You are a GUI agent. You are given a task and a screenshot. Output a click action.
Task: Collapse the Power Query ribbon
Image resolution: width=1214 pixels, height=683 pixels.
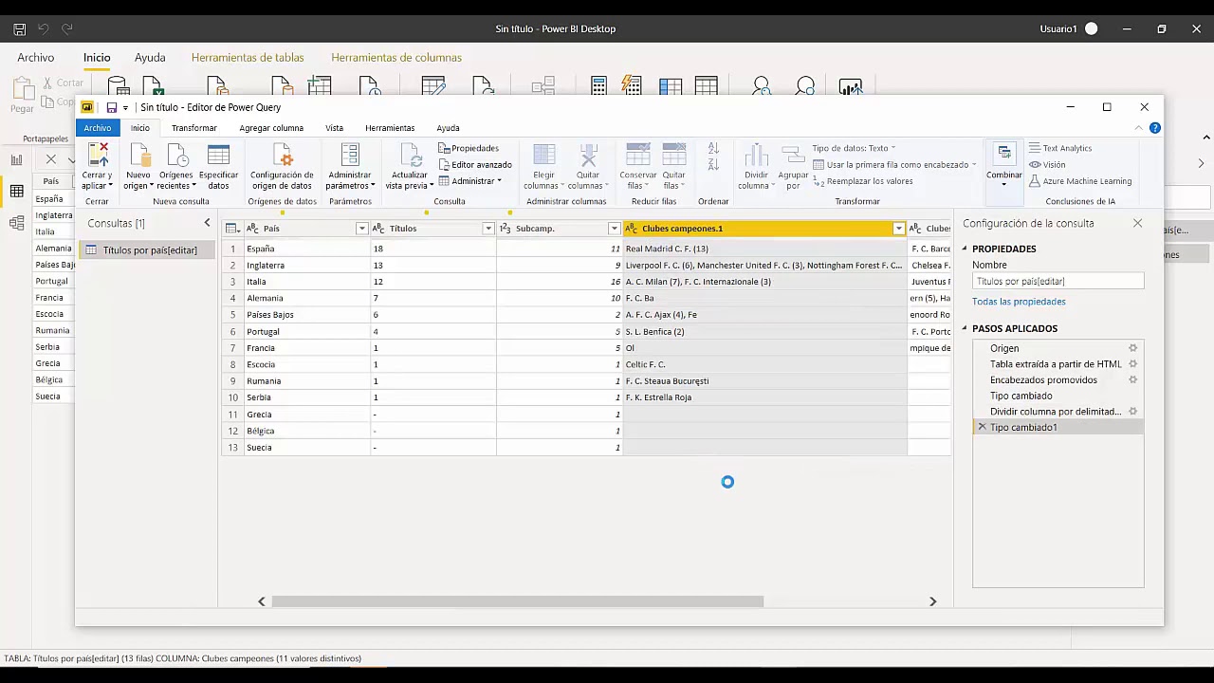pyautogui.click(x=1139, y=128)
